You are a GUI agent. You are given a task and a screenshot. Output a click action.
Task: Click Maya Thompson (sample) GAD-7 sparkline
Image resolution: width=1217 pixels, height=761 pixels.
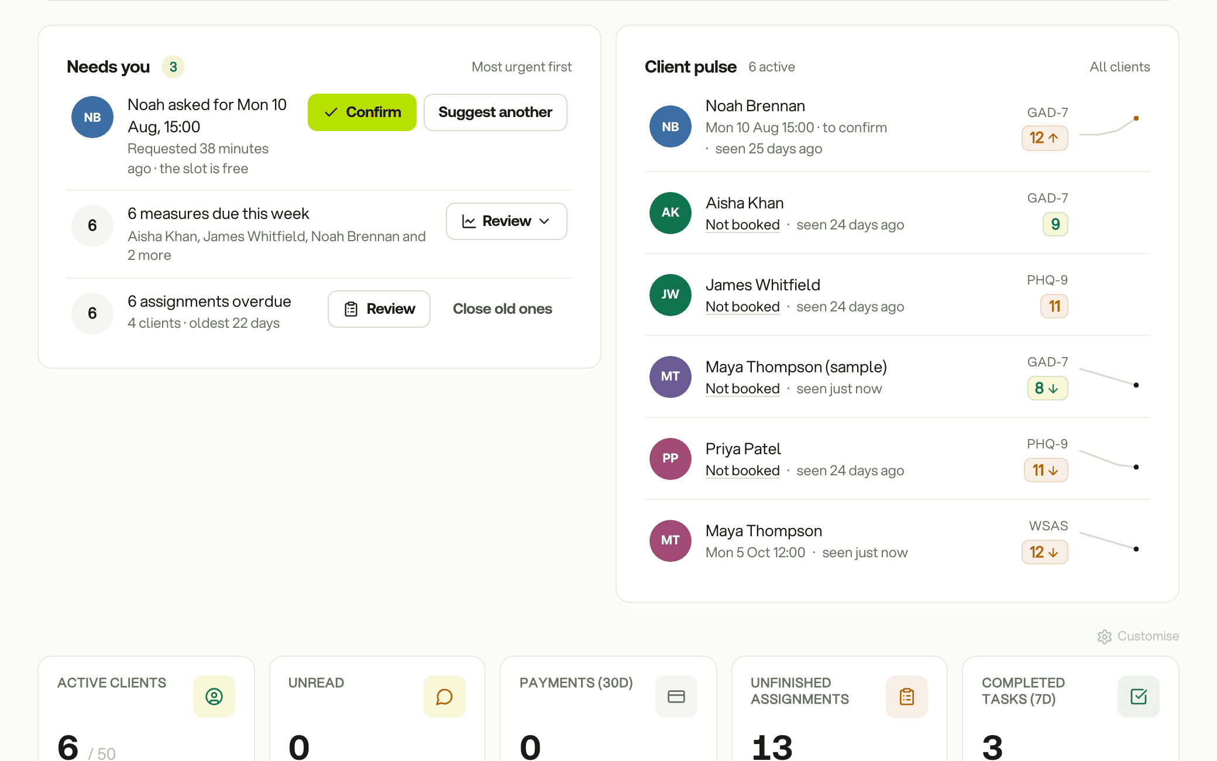click(1109, 377)
